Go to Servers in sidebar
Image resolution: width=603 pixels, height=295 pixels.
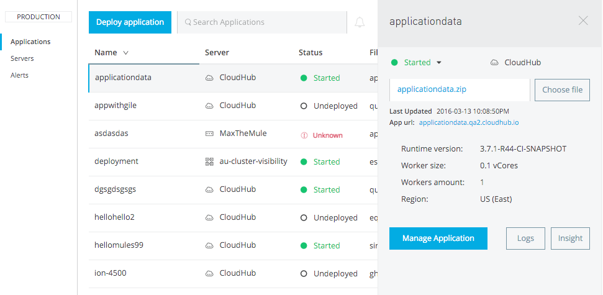[22, 58]
